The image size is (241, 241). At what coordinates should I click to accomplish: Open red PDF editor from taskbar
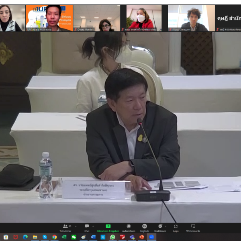[x=123, y=237]
